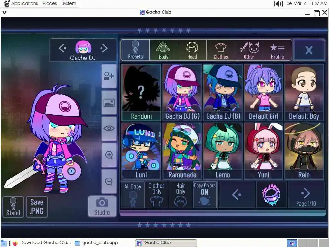Zoom in with the magnifier plus icon
329x247 pixels.
[109, 155]
